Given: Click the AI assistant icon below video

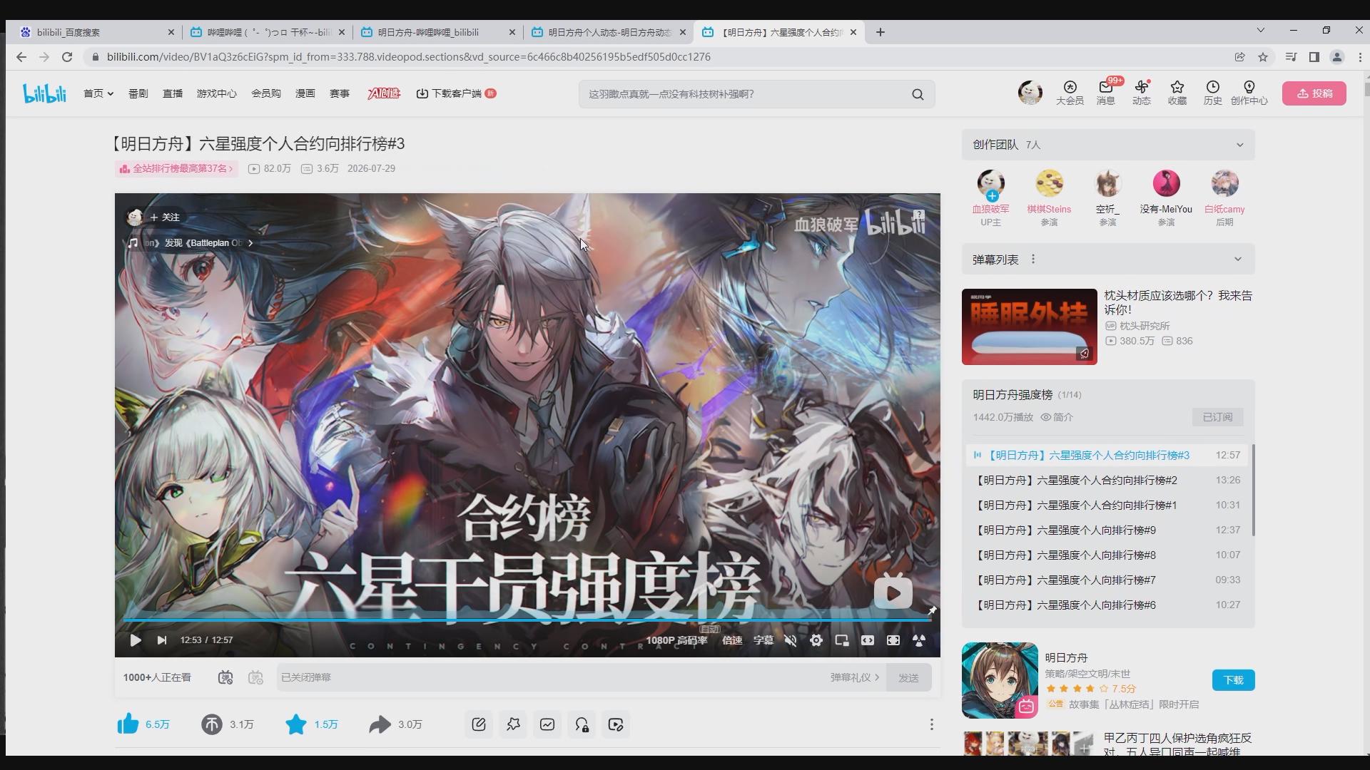Looking at the screenshot, I should click(x=513, y=724).
